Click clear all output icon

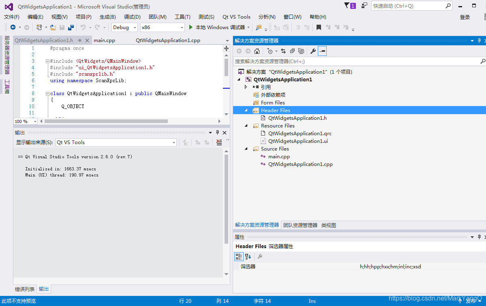[x=219, y=142]
